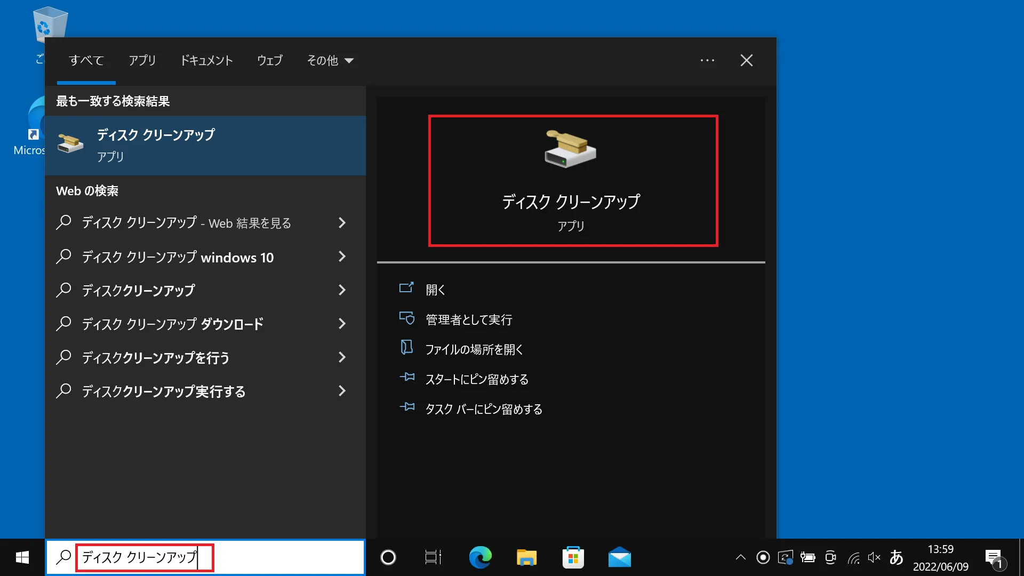Viewport: 1024px width, 576px height.
Task: Click the magnifier icon of 'windows 10' suggestion
Action: click(x=63, y=257)
